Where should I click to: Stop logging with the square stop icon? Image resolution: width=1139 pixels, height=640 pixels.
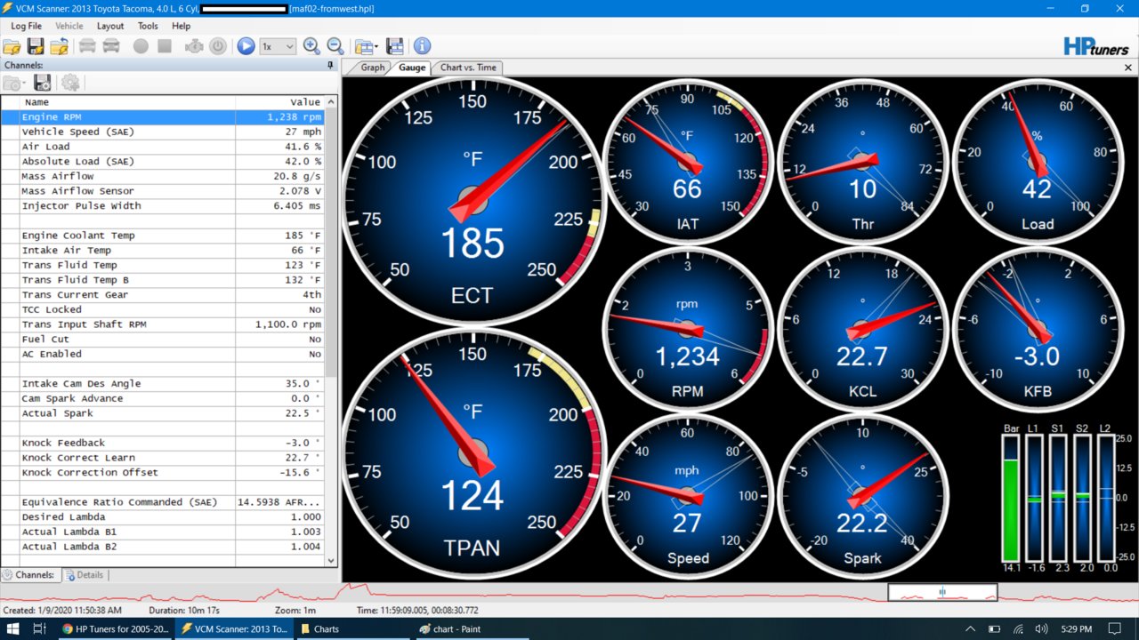point(165,46)
